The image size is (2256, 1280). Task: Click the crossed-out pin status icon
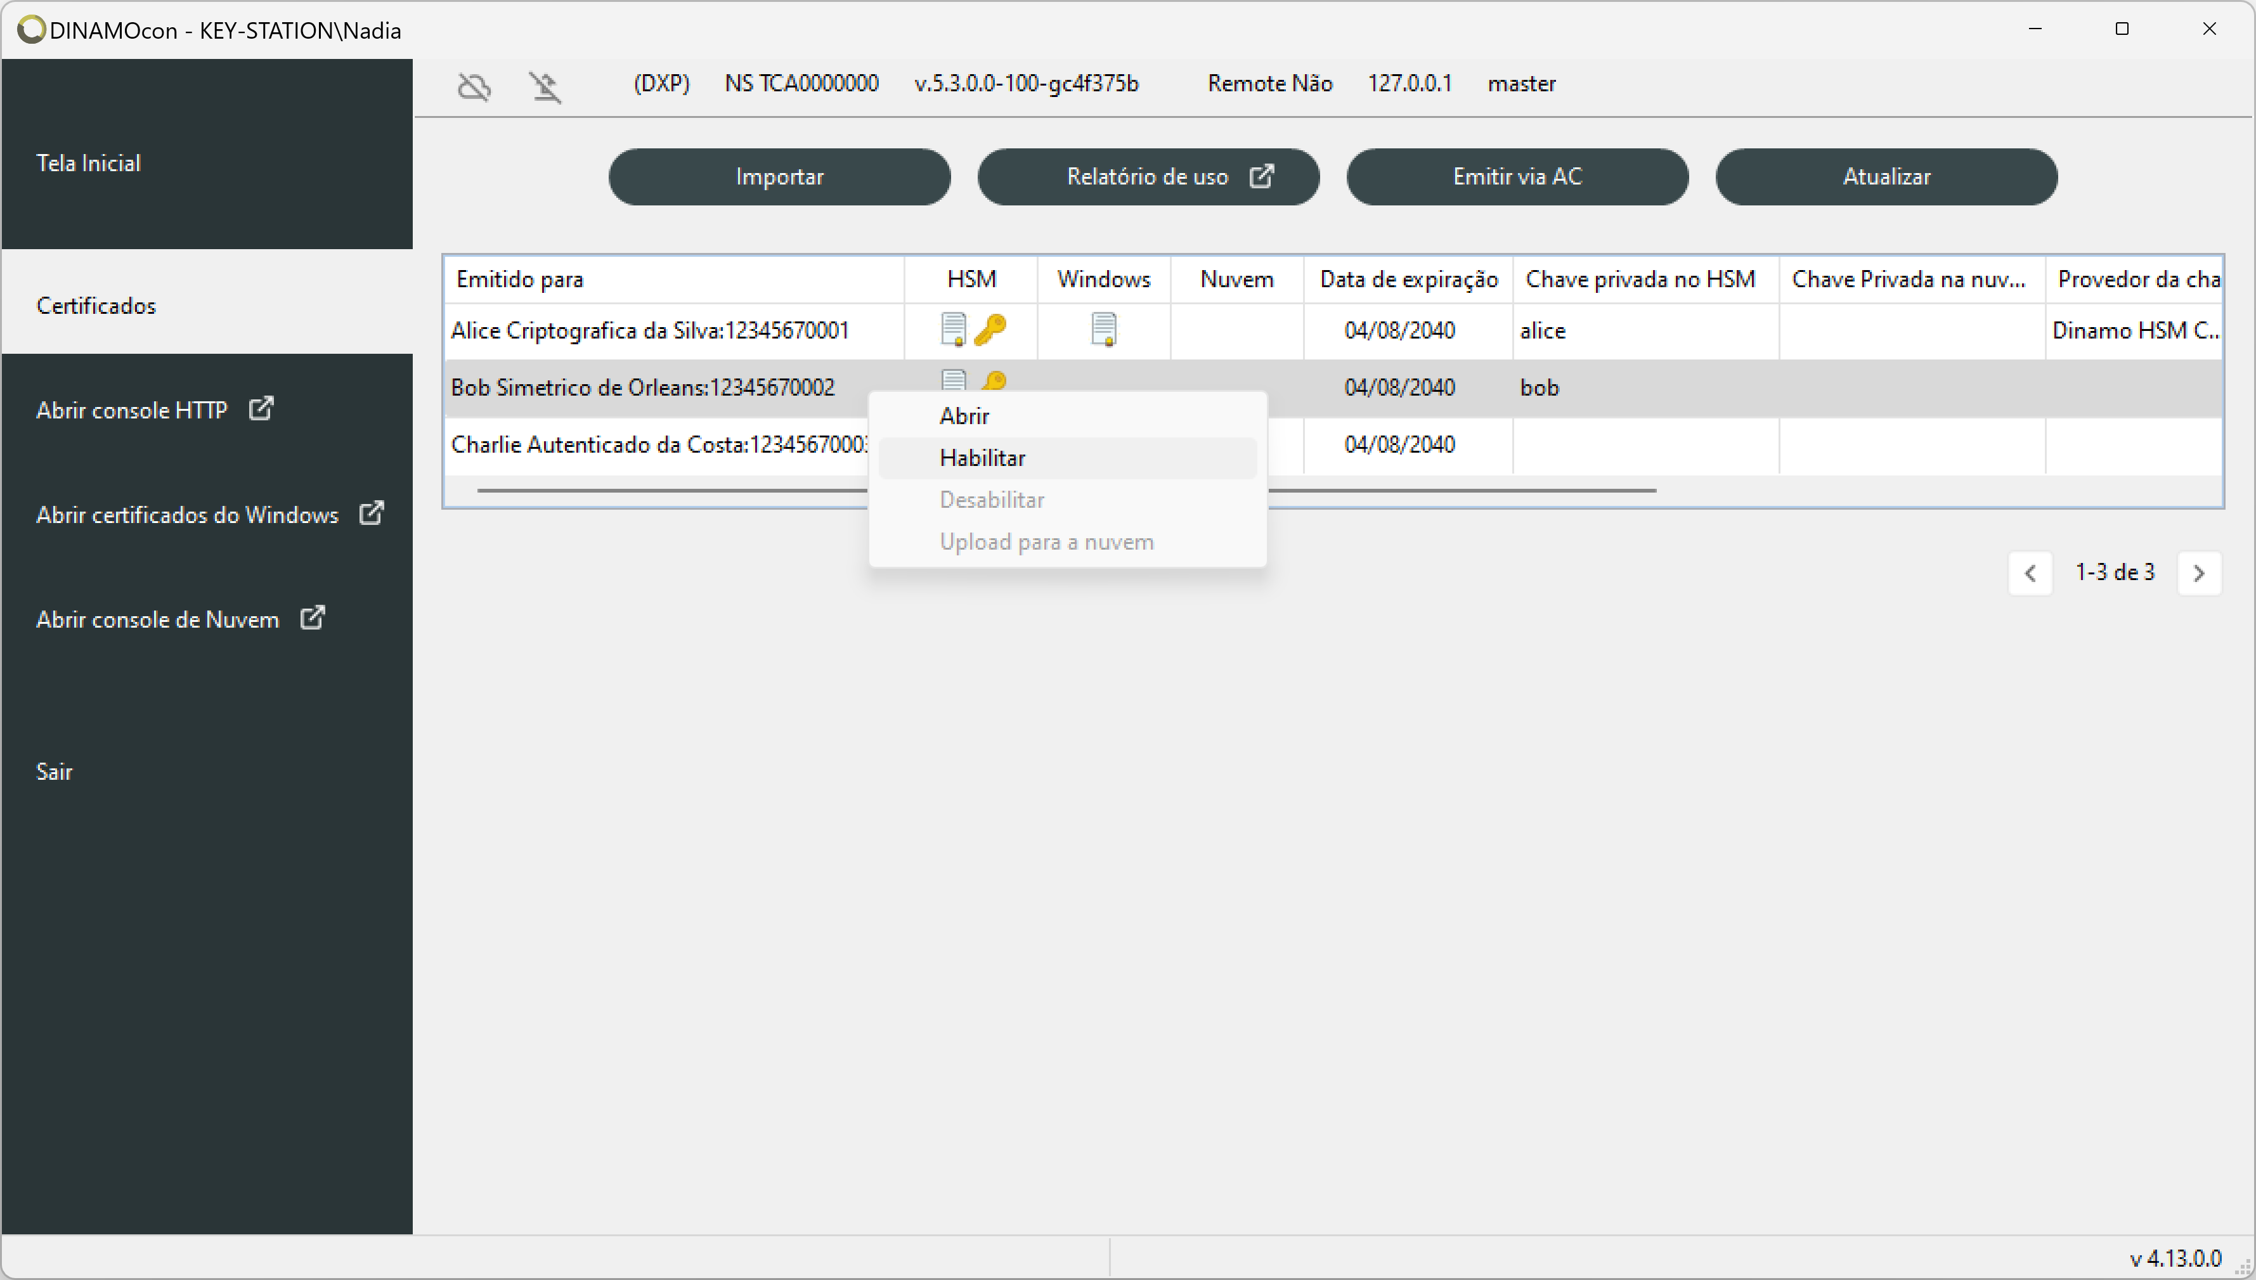[545, 86]
